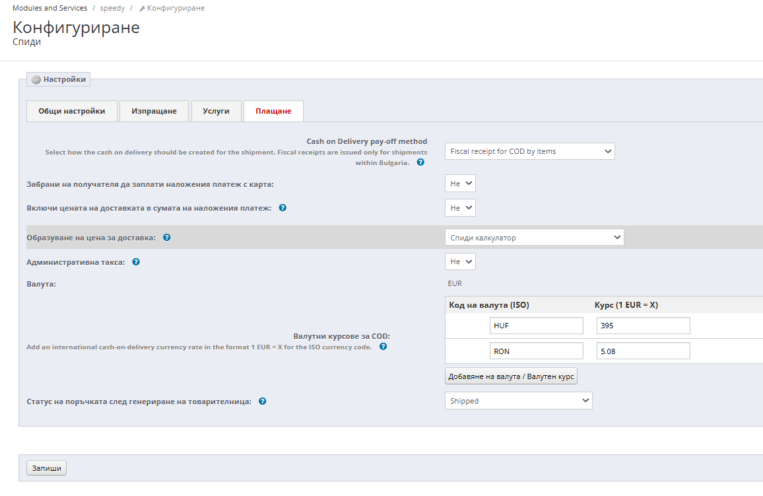Open dropdown for Забрани на получателя card payment
This screenshot has width=763, height=496.
460,184
